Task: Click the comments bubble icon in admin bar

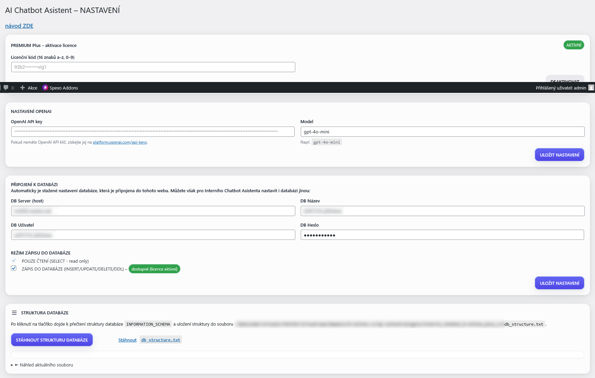Action: pos(6,88)
